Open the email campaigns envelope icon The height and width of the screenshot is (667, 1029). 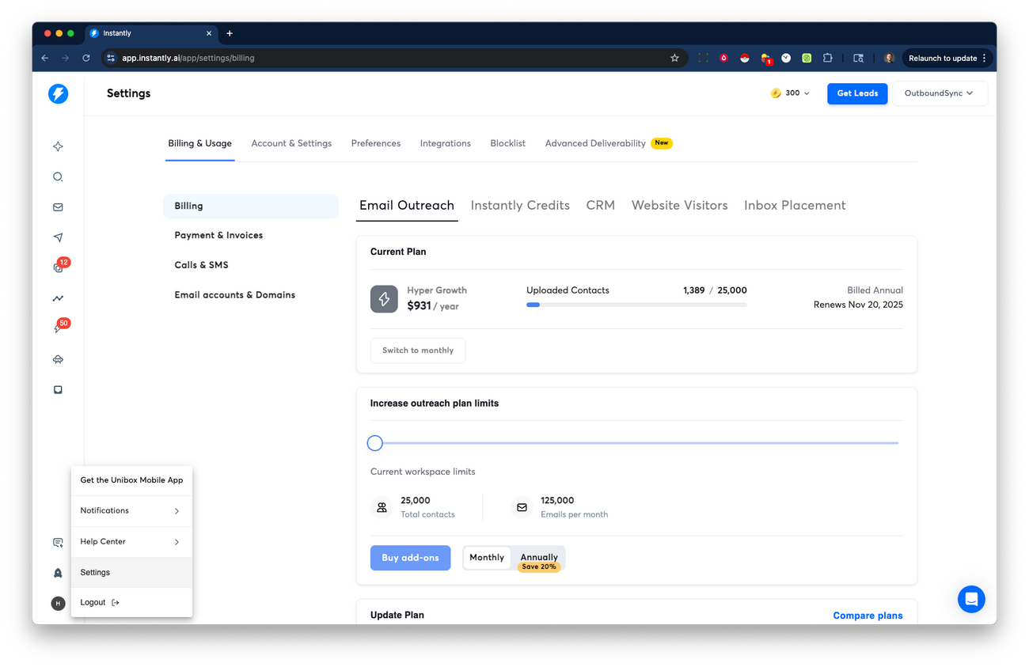pos(58,207)
